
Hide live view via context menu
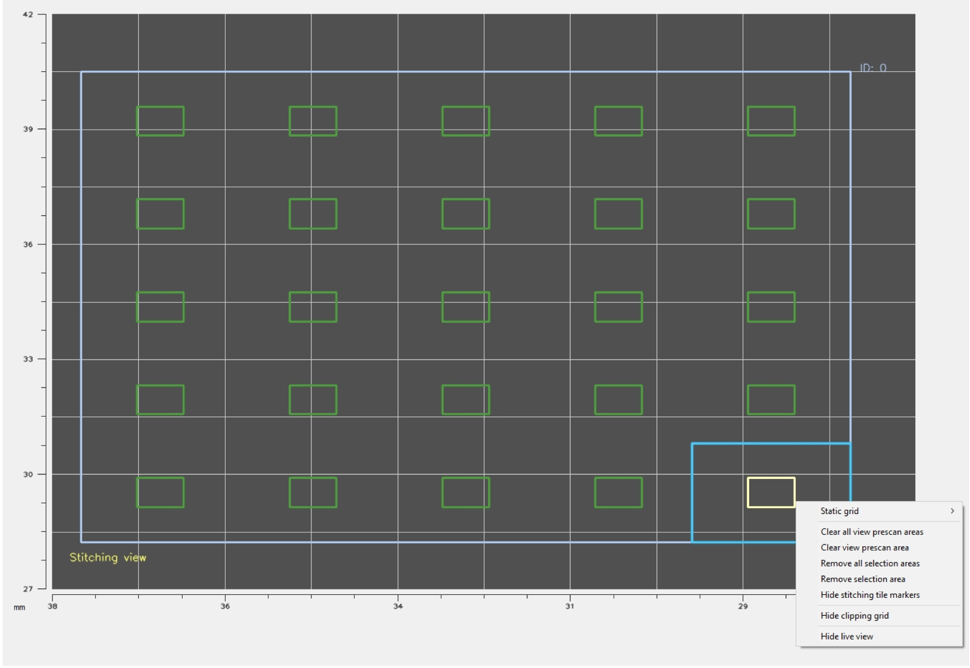pos(847,637)
